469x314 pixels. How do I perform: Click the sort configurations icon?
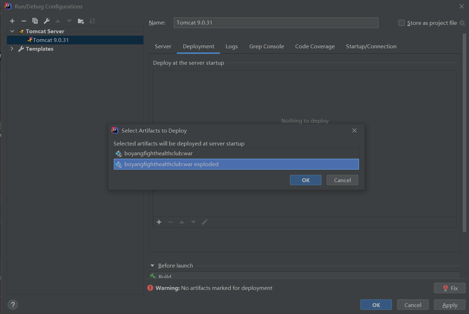click(x=92, y=21)
